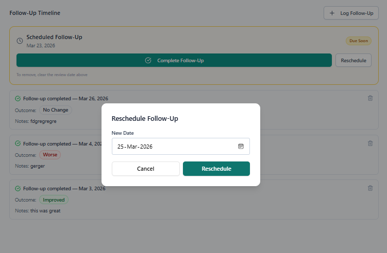This screenshot has width=387, height=253.
Task: Click the Reschedule button in scheduled card
Action: point(354,60)
